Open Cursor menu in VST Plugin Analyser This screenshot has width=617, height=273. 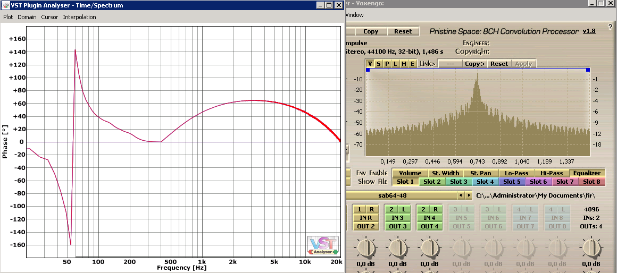pyautogui.click(x=49, y=18)
